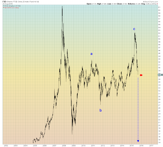Click the red down-triangle next to Chg
Screen dimensions: 163x147
157,4
